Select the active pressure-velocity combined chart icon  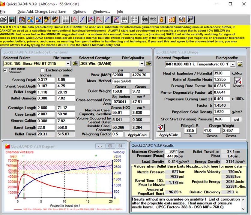point(116,20)
